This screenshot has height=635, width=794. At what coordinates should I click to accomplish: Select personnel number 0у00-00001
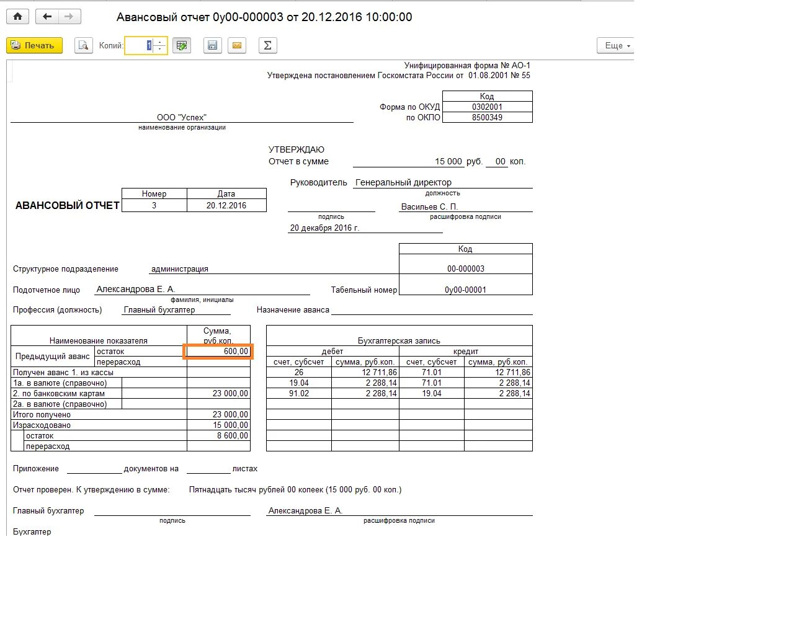coord(466,290)
